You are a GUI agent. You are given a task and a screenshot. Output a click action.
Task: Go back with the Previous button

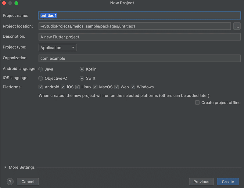click(201, 182)
